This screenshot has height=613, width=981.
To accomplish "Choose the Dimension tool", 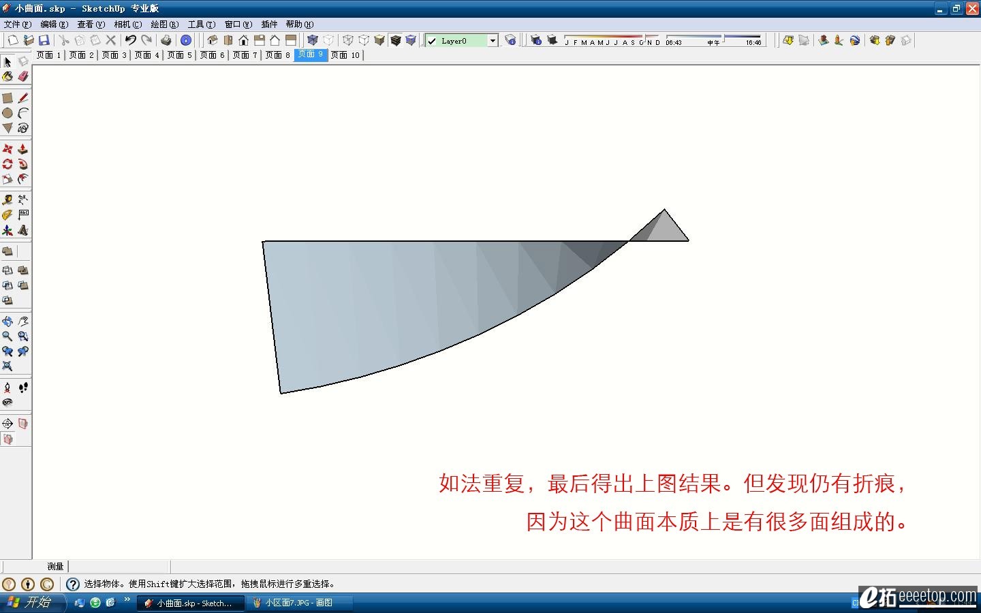I will tap(22, 200).
